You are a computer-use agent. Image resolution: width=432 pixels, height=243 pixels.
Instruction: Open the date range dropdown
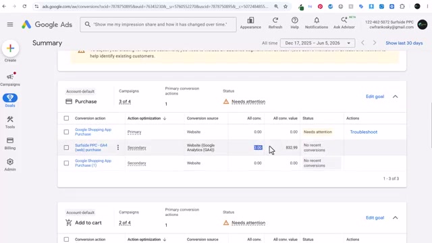pos(317,43)
